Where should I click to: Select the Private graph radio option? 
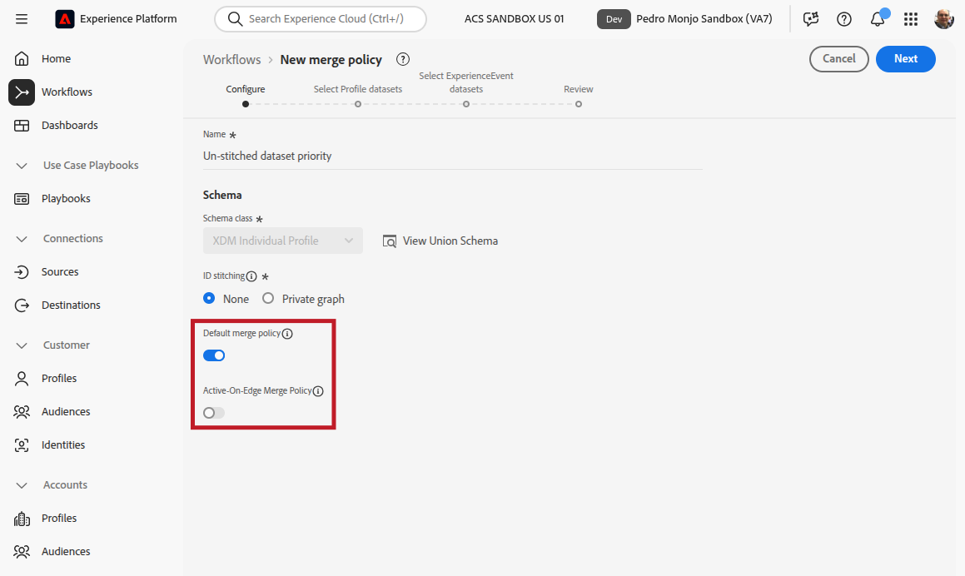tap(268, 299)
